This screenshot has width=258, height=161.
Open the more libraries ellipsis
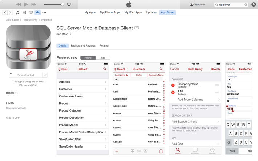point(44,12)
